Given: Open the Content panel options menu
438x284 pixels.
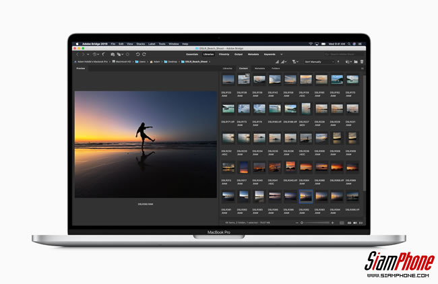Looking at the screenshot, I should click(x=363, y=69).
